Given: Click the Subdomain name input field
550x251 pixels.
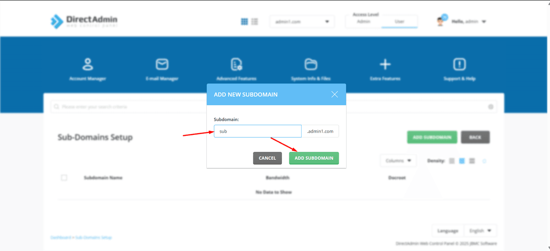Looking at the screenshot, I should click(x=258, y=131).
